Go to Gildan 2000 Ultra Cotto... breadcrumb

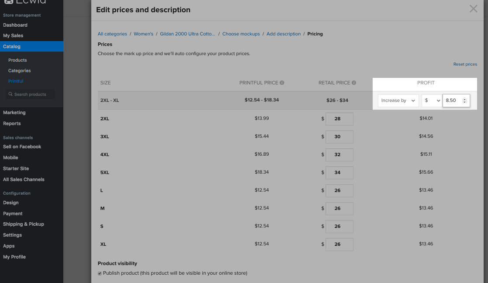tap(187, 34)
